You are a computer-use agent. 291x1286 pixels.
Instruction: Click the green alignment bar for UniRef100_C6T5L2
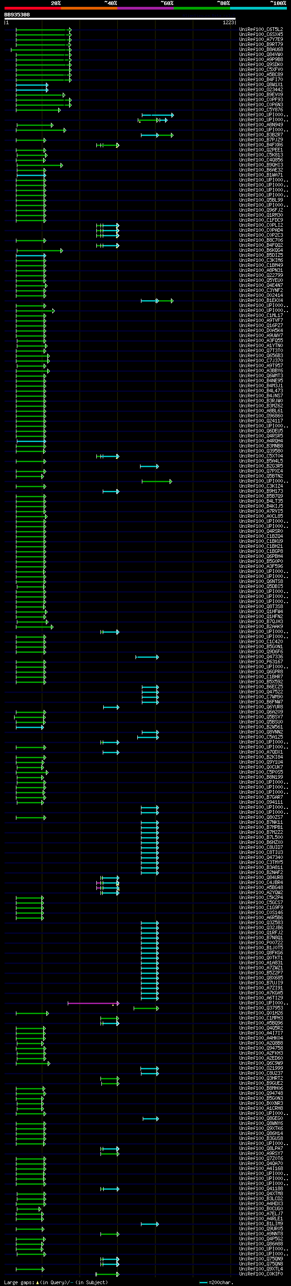coord(44,30)
